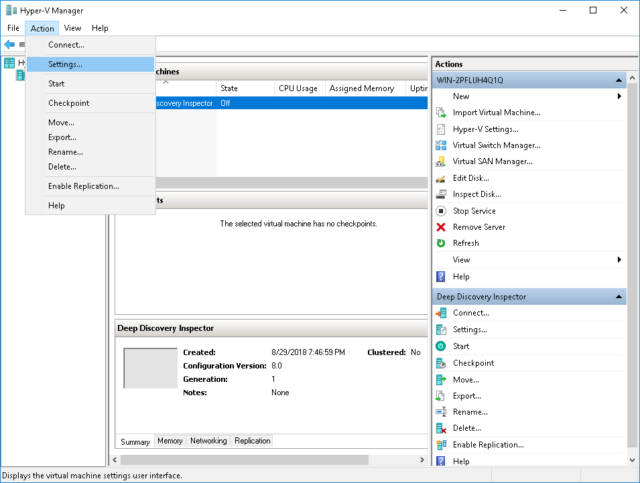Collapse the WIN-2PFLIJH4Q1Q actions section
The width and height of the screenshot is (640, 483).
(x=619, y=80)
